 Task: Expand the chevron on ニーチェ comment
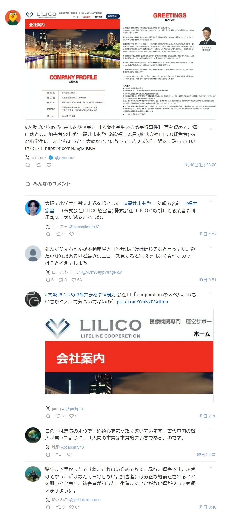[211, 201]
